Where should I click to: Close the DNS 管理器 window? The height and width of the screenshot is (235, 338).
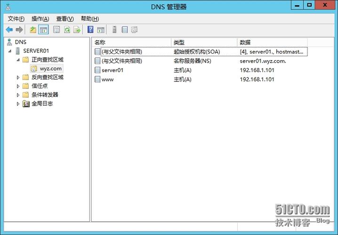pyautogui.click(x=325, y=5)
